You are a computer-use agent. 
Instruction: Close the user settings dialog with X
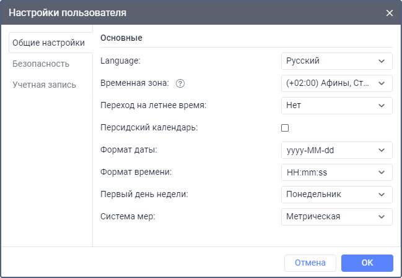point(390,12)
